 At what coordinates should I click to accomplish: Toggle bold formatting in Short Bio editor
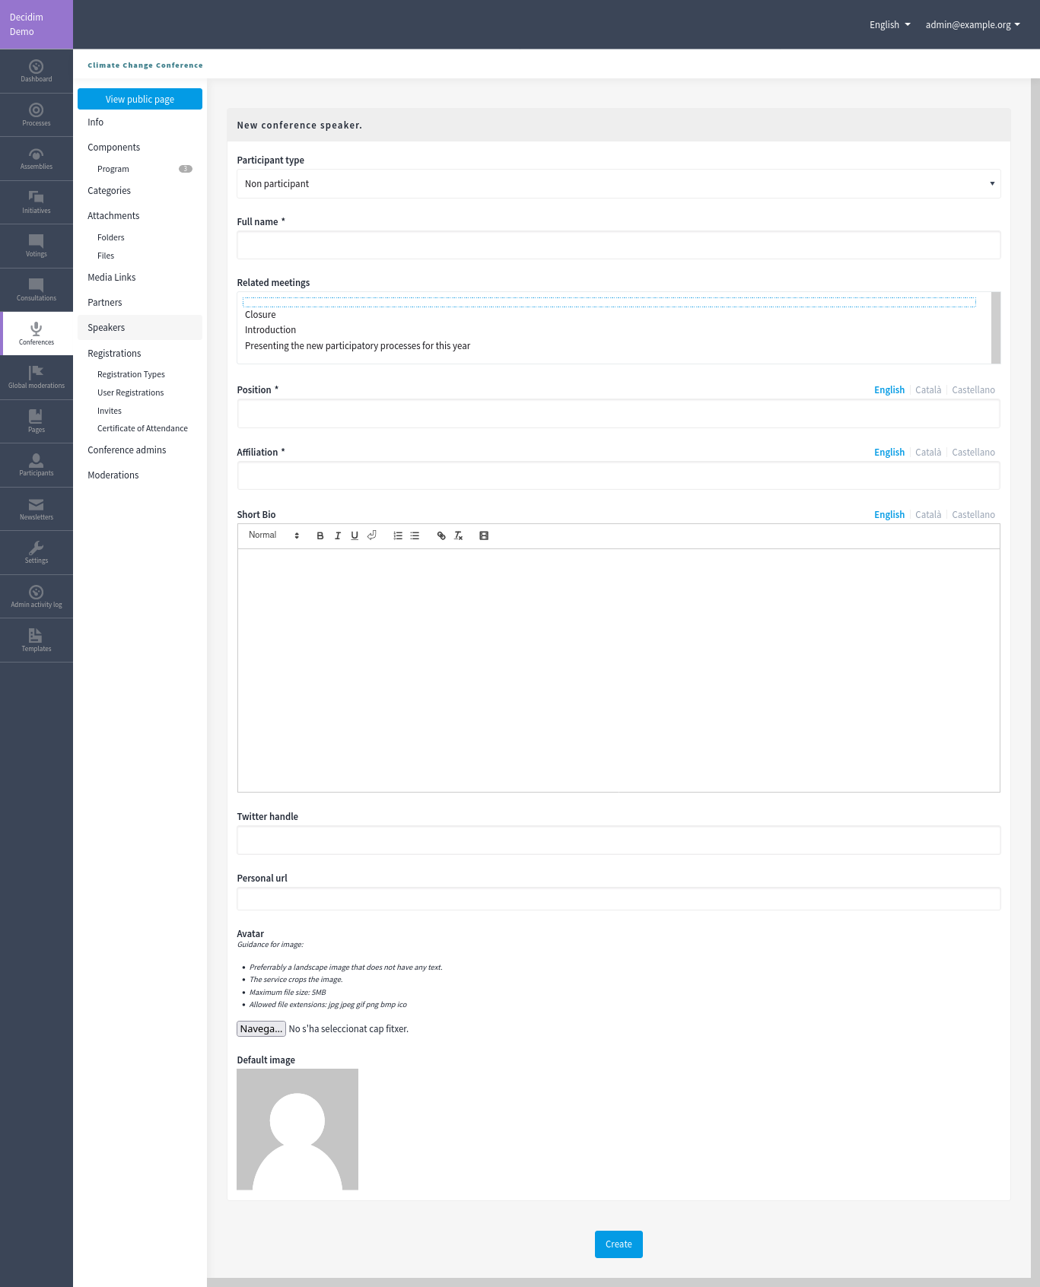320,535
